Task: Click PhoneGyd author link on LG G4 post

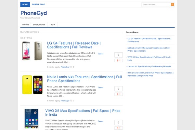Action: click(65, 67)
